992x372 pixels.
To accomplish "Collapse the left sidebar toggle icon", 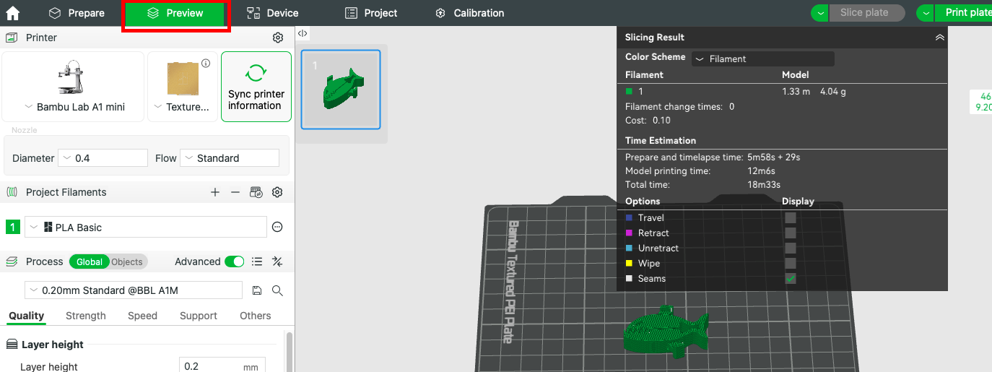I will pos(303,33).
